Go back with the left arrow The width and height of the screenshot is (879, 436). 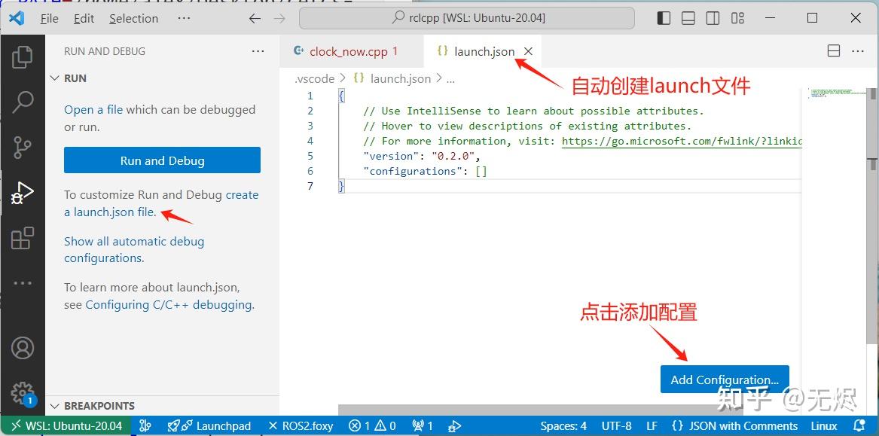pos(255,19)
